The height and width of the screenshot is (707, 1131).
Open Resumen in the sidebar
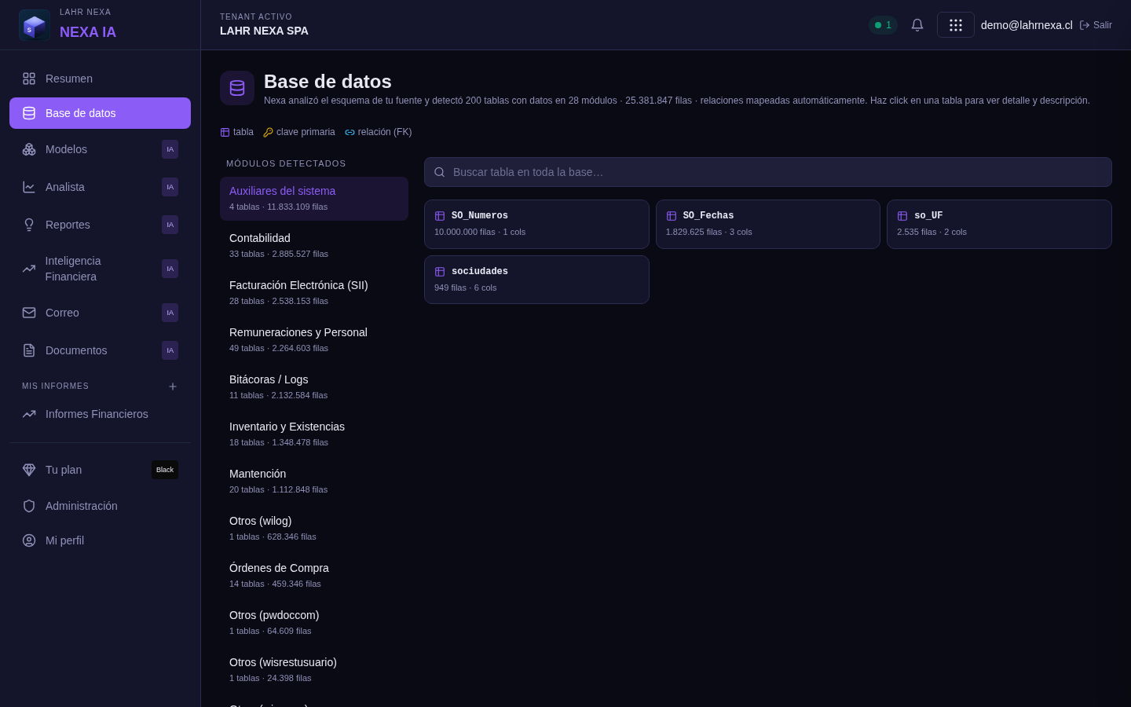click(x=100, y=79)
